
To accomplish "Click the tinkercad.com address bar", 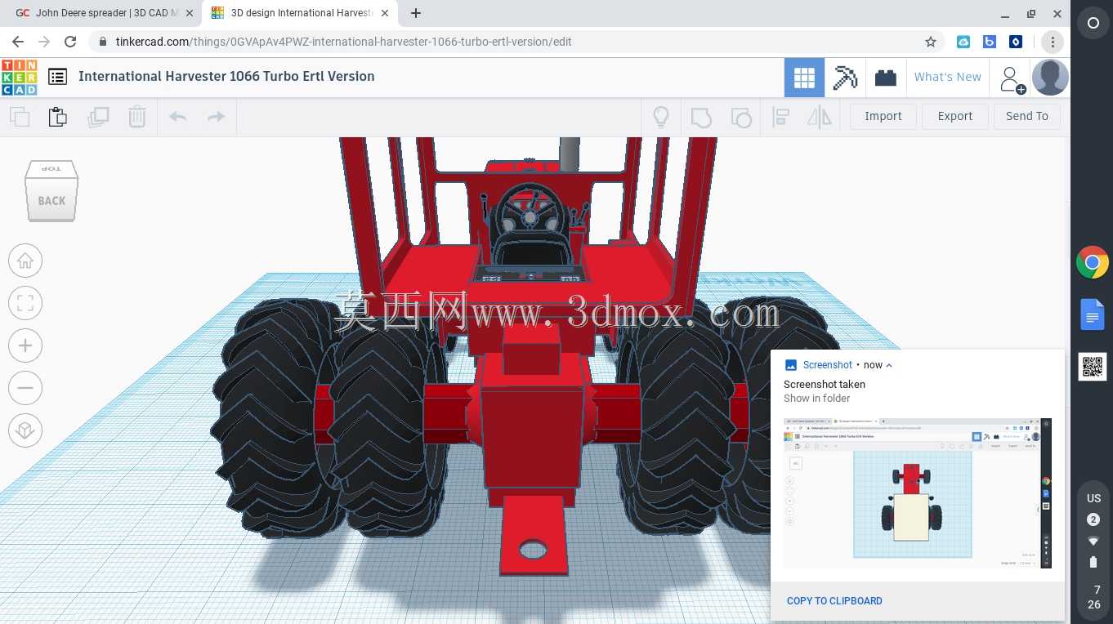I will tap(516, 42).
